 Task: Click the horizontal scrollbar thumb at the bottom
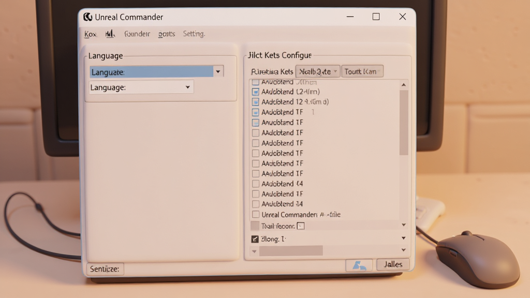tap(291, 251)
